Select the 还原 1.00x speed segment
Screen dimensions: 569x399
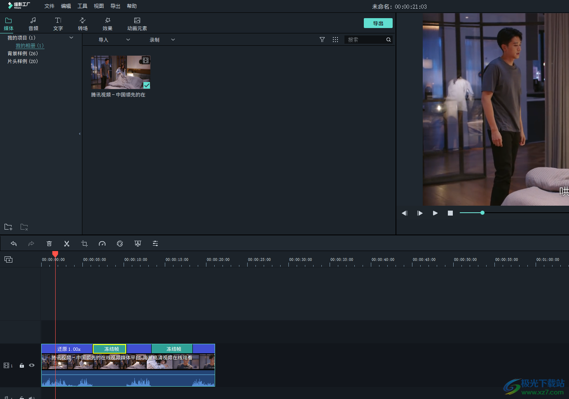(67, 349)
